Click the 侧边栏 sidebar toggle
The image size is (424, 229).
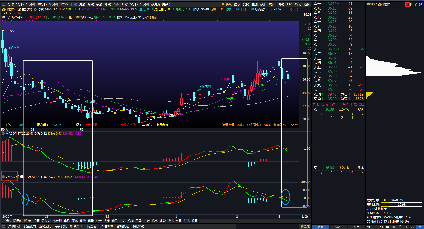305,226
